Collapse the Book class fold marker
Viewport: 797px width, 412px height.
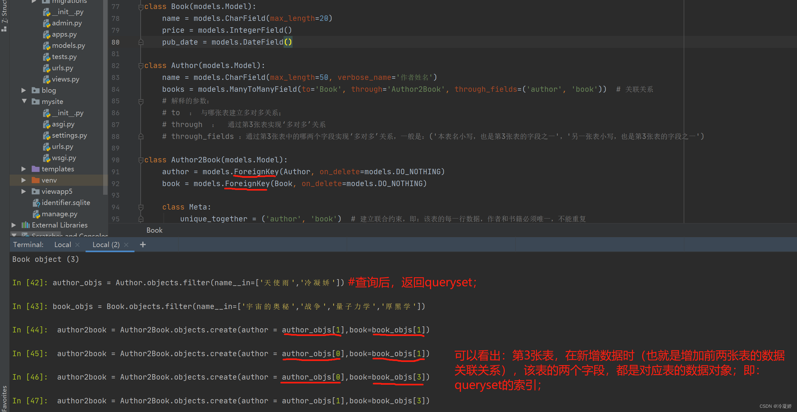[x=141, y=7]
